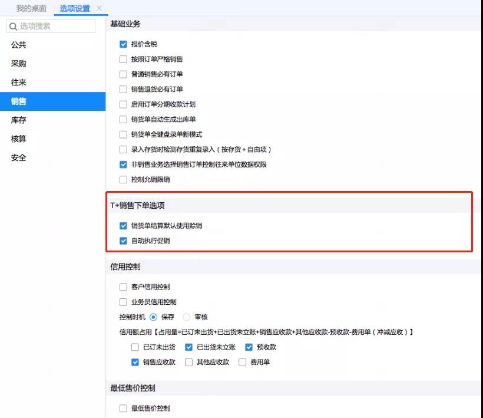Image resolution: width=483 pixels, height=418 pixels.
Task: Click the search magnifier icon
Action: 13,26
